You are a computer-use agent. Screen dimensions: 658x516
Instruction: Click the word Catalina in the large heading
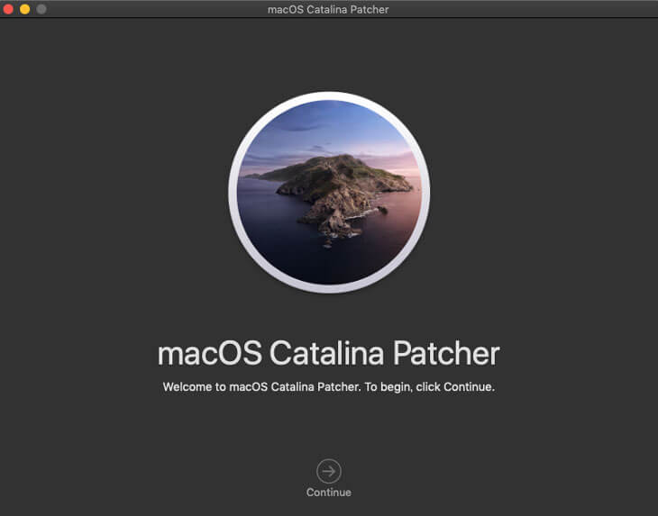point(320,353)
